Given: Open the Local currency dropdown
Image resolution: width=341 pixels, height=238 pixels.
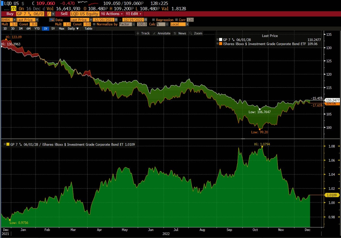Looking at the screenshot, I should [x=187, y=24].
